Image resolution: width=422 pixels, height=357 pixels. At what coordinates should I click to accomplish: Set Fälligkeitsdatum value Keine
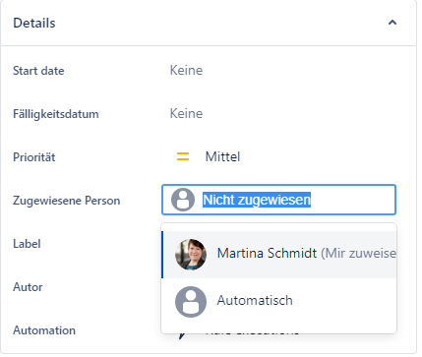click(x=186, y=113)
